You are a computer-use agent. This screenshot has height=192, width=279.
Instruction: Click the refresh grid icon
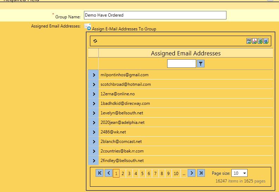(x=95, y=41)
